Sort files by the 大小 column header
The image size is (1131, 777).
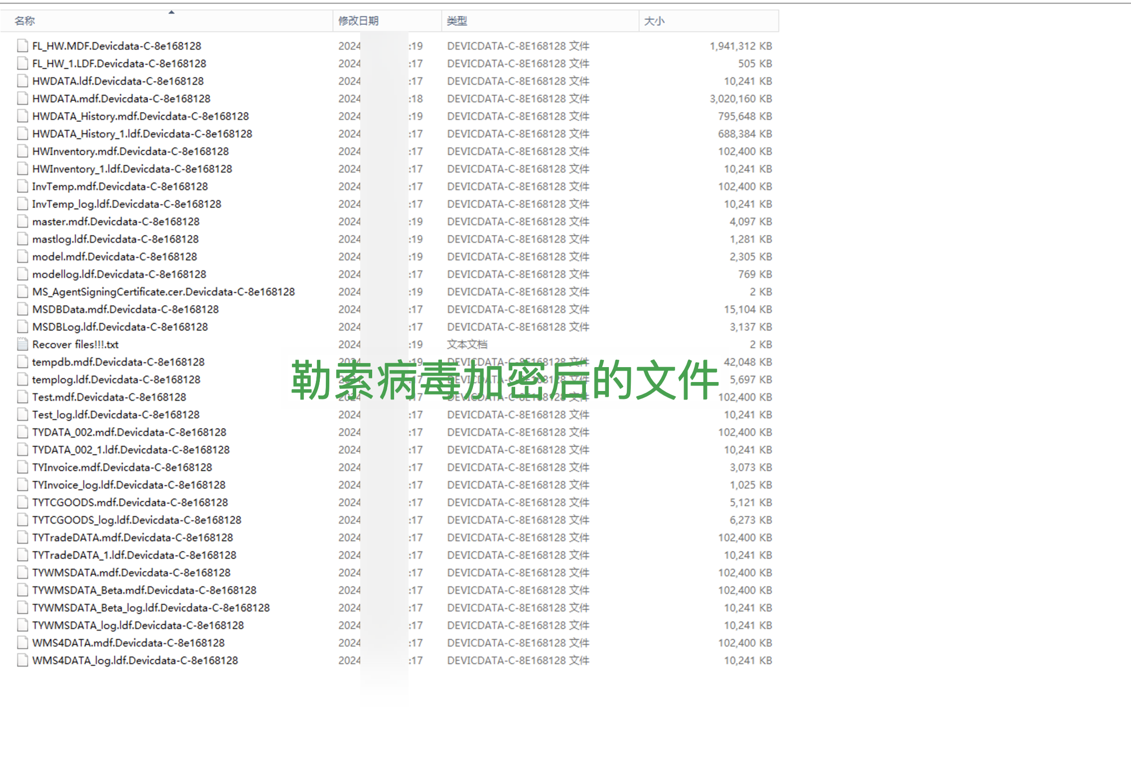coord(708,21)
